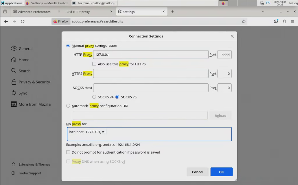Select the SOCKS v5 radio button
The width and height of the screenshot is (298, 185).
click(117, 97)
